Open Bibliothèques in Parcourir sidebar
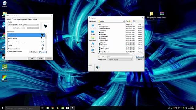 point(93,39)
